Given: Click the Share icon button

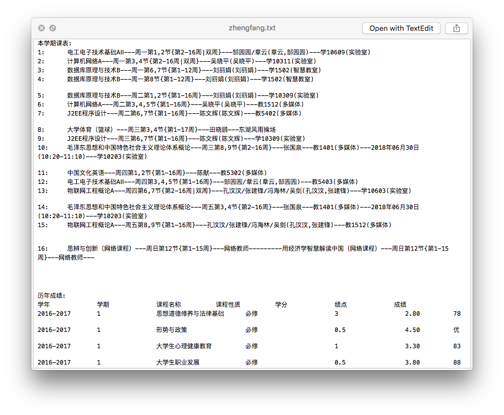Looking at the screenshot, I should pos(456,28).
